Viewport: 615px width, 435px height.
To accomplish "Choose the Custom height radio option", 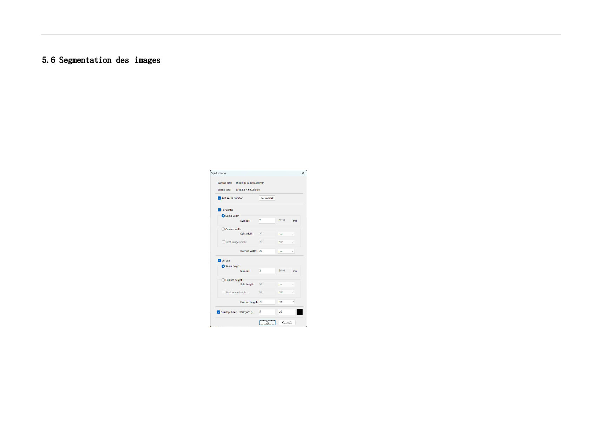I will click(x=223, y=280).
